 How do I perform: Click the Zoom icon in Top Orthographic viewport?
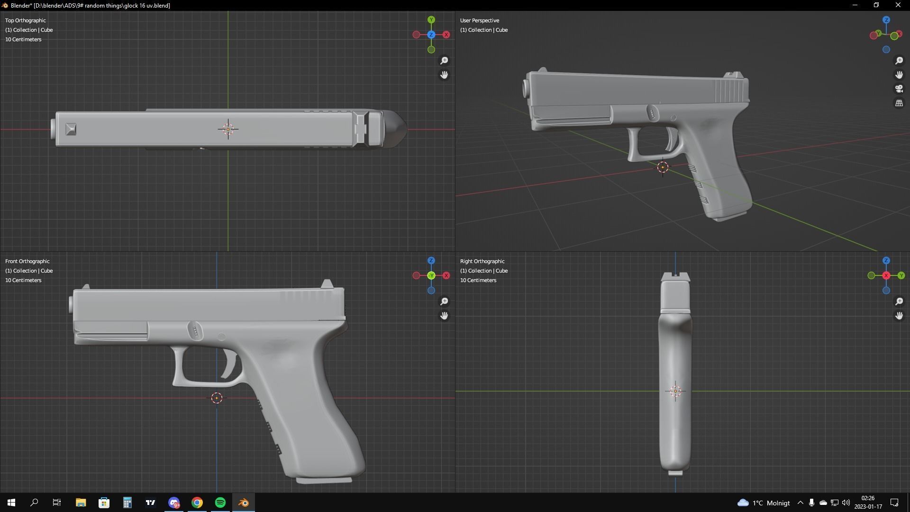click(444, 61)
